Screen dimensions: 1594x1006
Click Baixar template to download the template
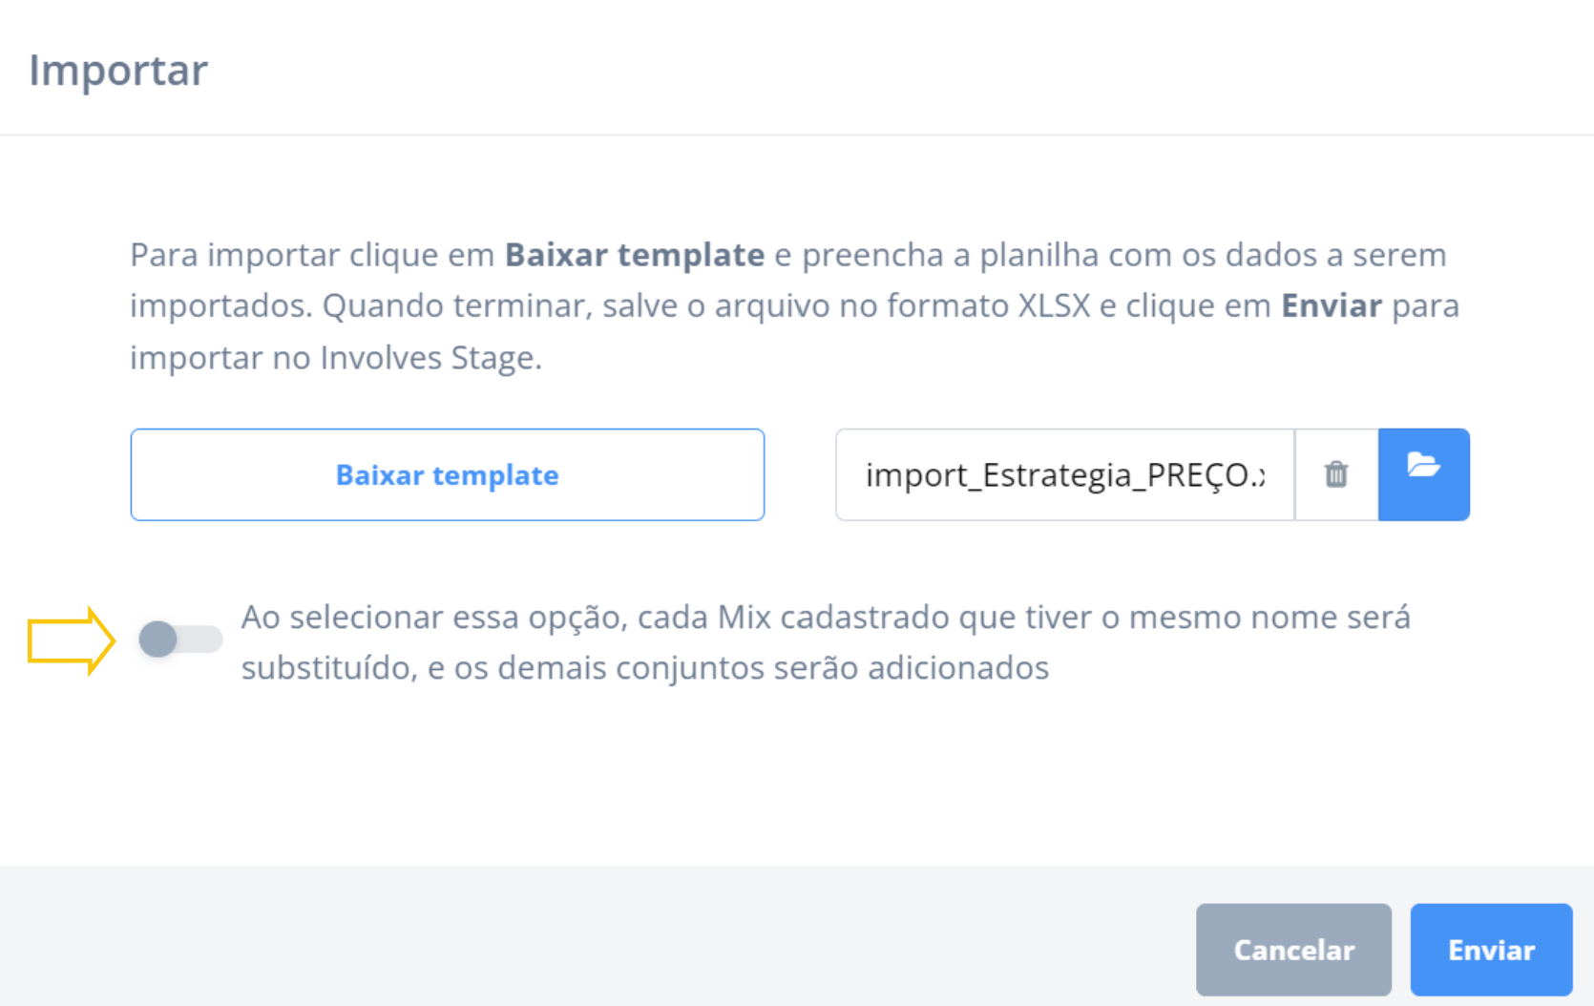[447, 474]
